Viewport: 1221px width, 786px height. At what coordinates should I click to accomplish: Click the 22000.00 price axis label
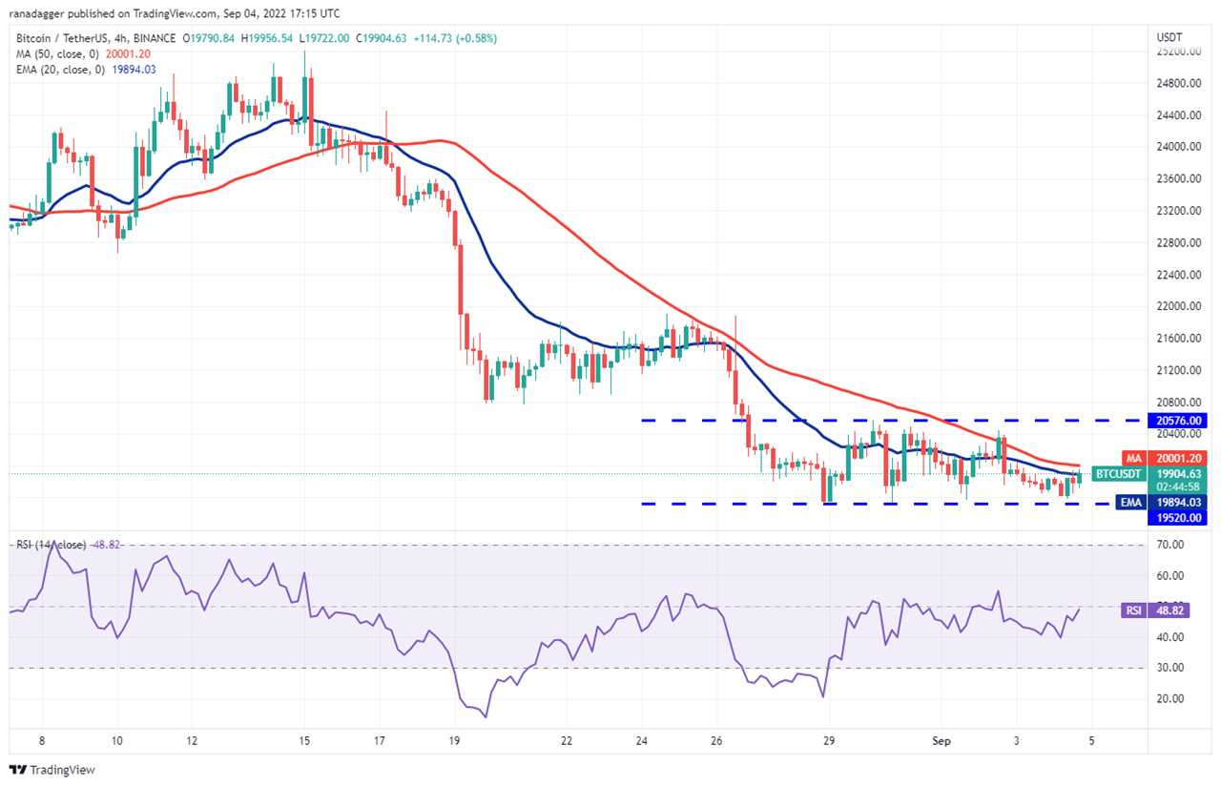pos(1181,306)
